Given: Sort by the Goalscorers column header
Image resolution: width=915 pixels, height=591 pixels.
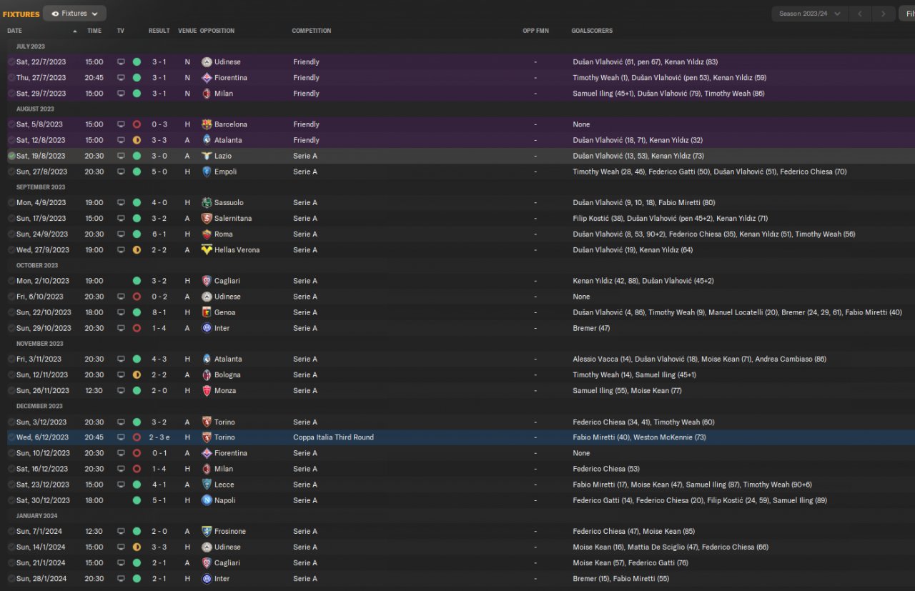Looking at the screenshot, I should pos(592,31).
